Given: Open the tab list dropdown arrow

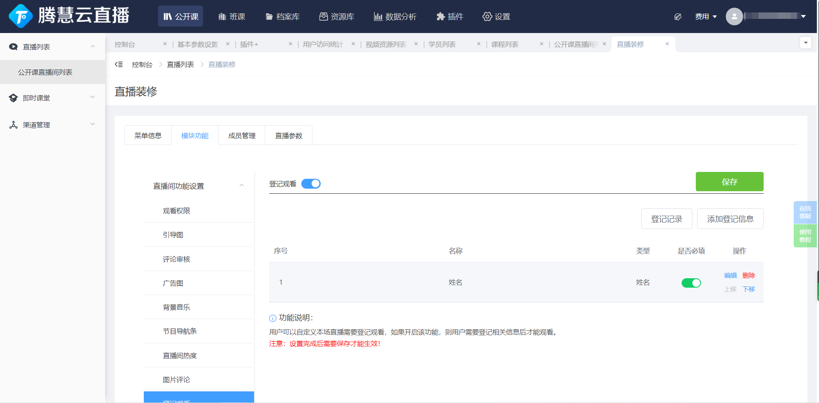Looking at the screenshot, I should pos(805,42).
